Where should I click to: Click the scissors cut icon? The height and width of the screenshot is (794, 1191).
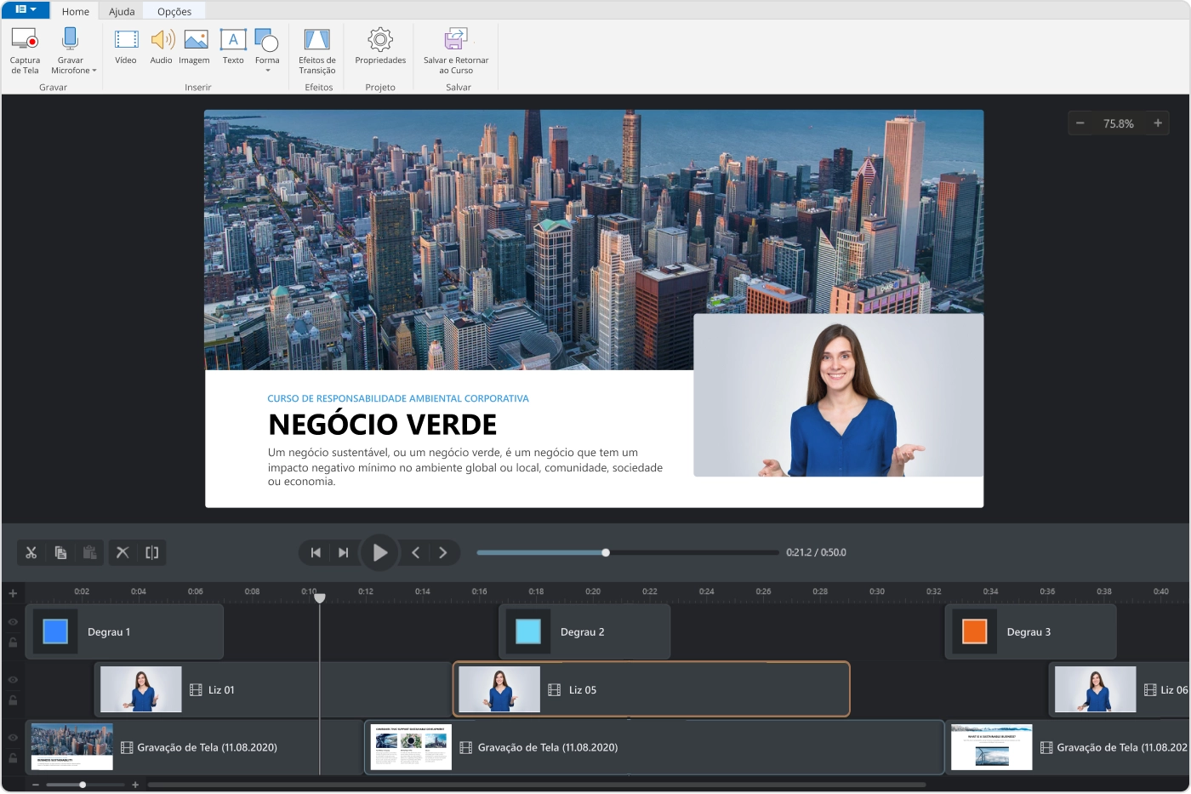click(31, 552)
